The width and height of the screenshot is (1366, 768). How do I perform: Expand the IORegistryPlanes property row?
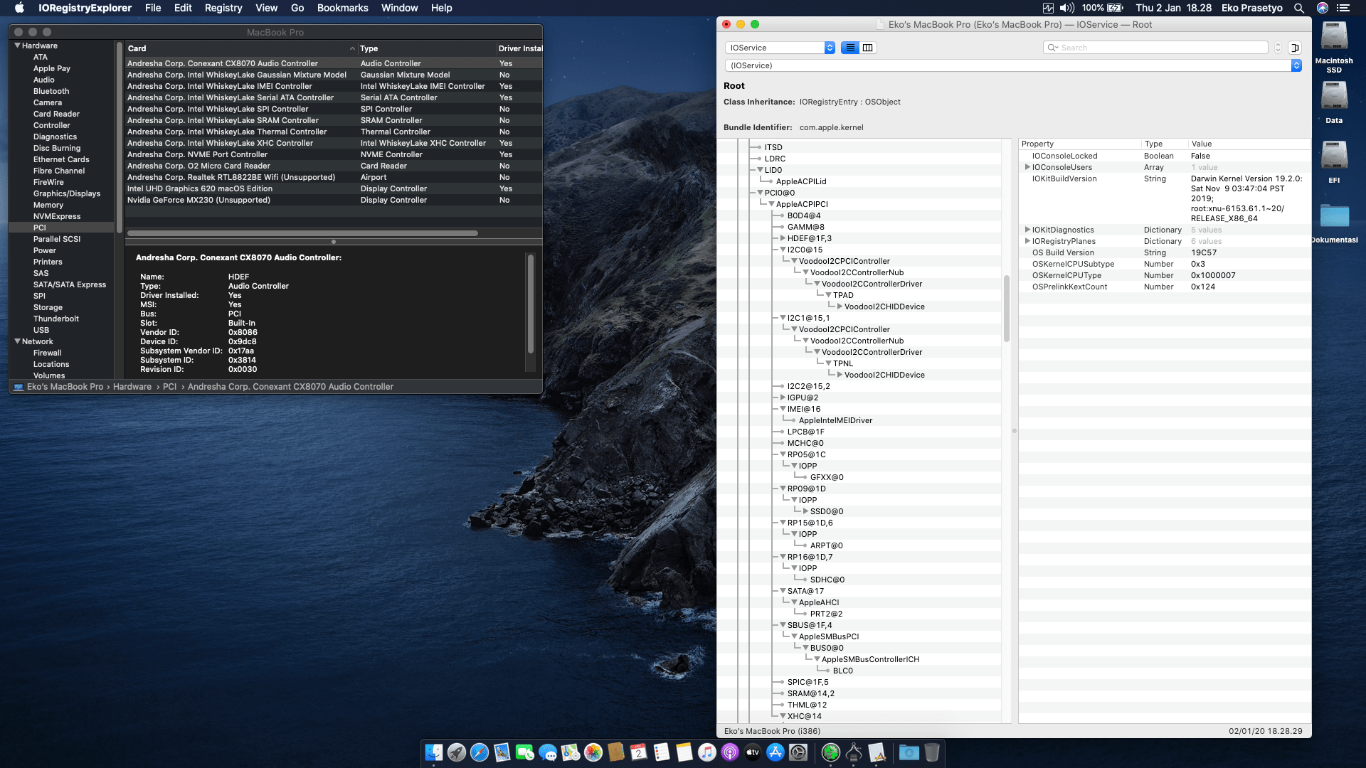coord(1027,241)
